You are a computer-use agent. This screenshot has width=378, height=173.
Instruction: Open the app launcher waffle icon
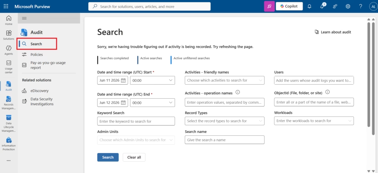(x=6, y=7)
